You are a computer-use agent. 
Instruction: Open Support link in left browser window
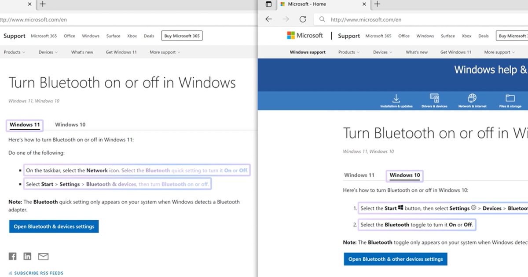point(15,36)
